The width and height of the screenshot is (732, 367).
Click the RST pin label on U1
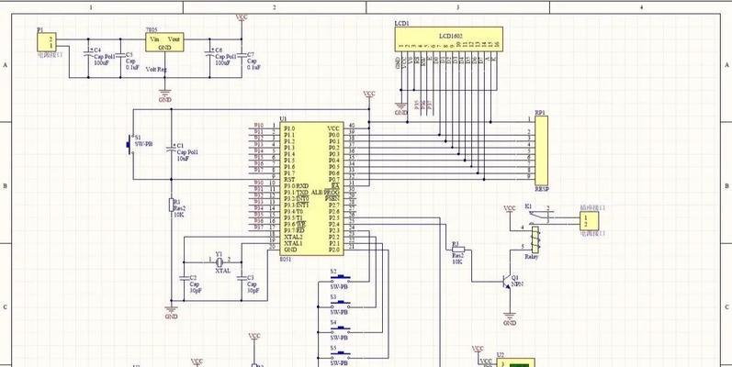pyautogui.click(x=289, y=179)
